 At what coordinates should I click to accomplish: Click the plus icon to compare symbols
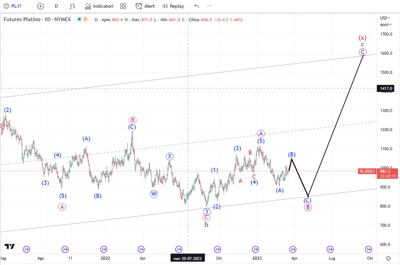click(x=40, y=6)
